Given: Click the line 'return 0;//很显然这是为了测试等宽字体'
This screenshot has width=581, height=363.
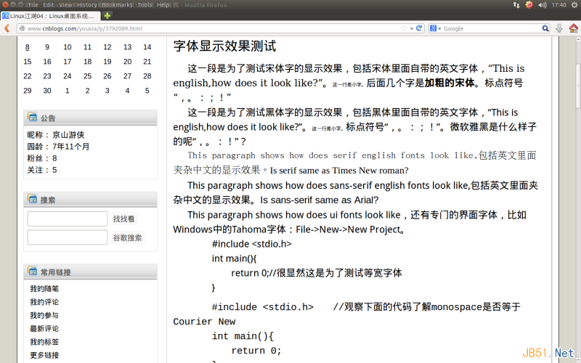Looking at the screenshot, I should (x=317, y=273).
